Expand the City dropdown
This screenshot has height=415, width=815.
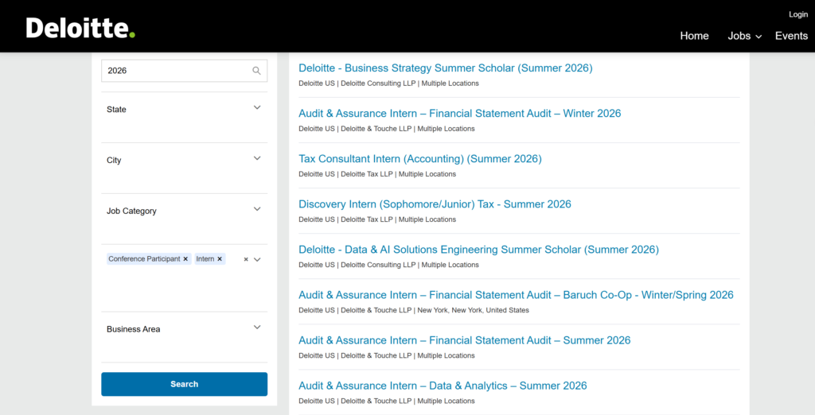[257, 158]
